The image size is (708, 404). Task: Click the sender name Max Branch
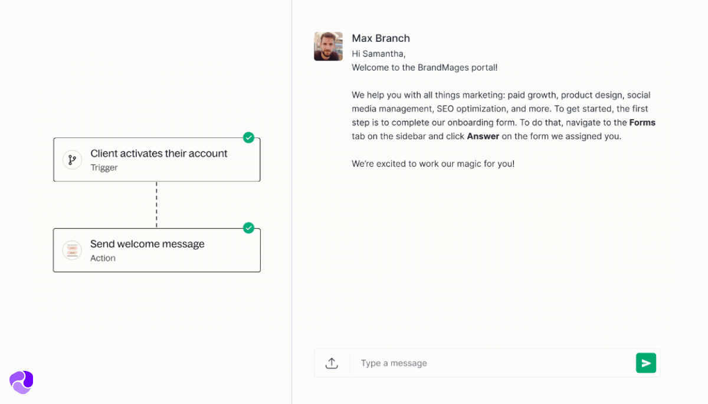click(x=381, y=38)
